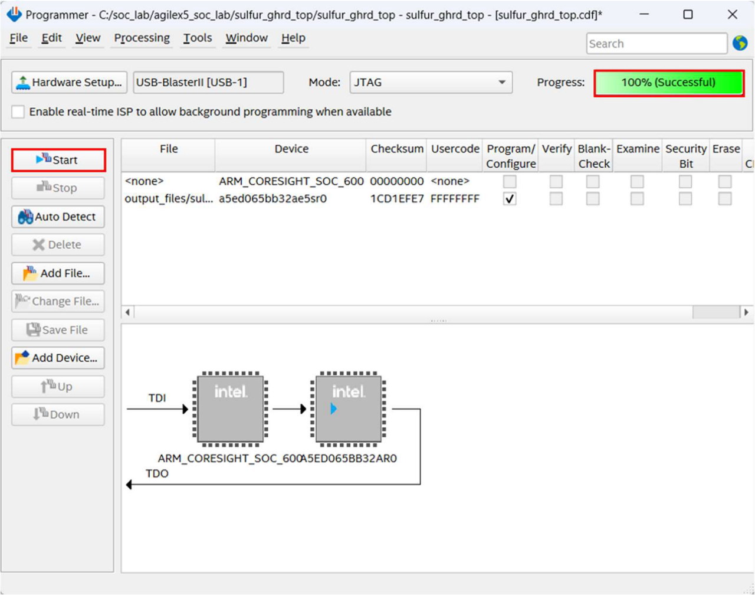
Task: Click the Save File button
Action: click(58, 330)
